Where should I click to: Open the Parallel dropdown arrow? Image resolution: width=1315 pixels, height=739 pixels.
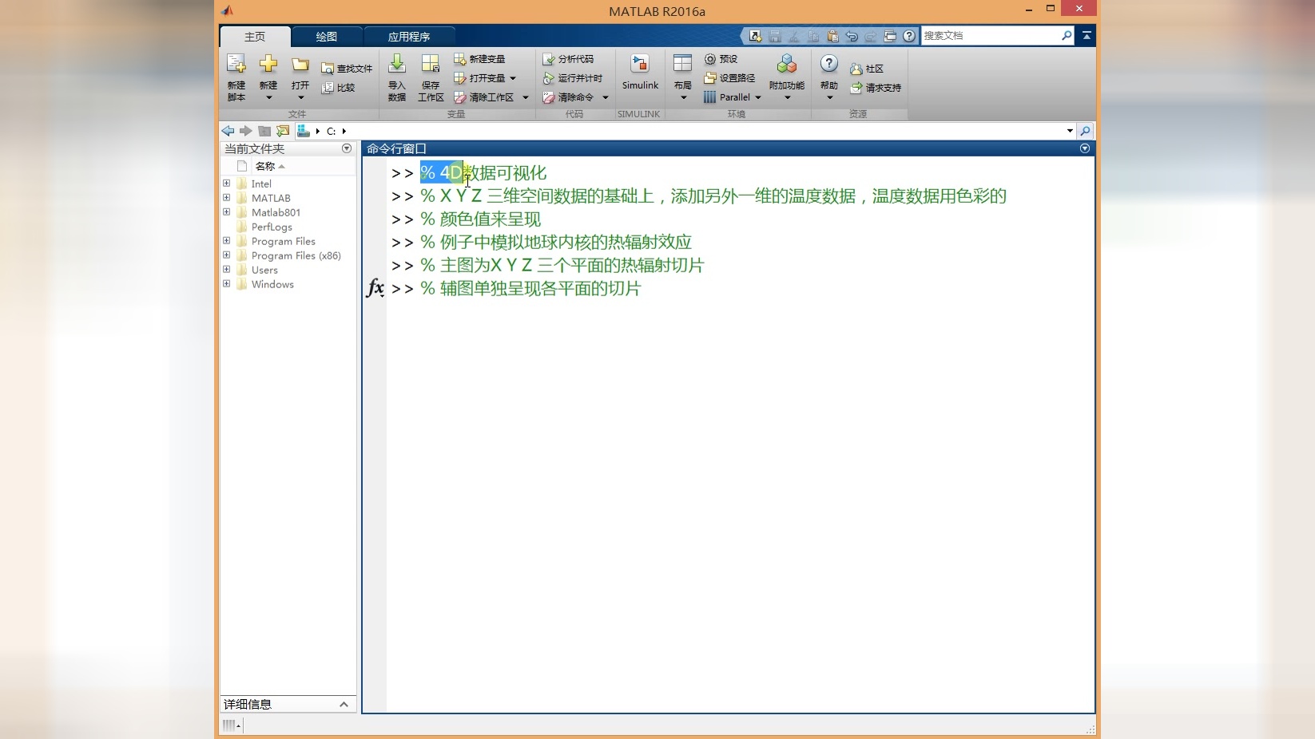coord(758,97)
